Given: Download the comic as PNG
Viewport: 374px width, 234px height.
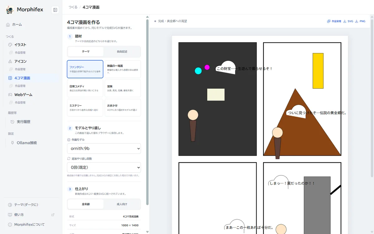Looking at the screenshot, I should tap(360, 21).
